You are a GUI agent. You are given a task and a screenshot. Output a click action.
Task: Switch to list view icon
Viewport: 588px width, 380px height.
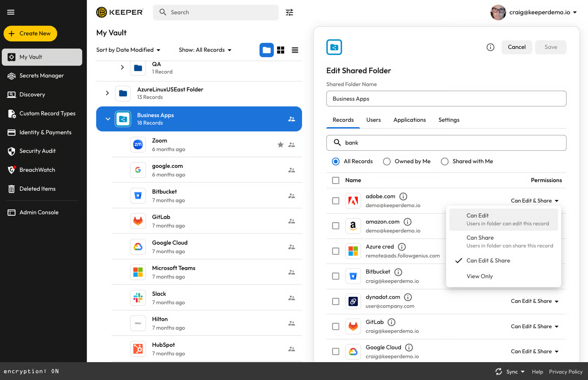click(x=295, y=50)
